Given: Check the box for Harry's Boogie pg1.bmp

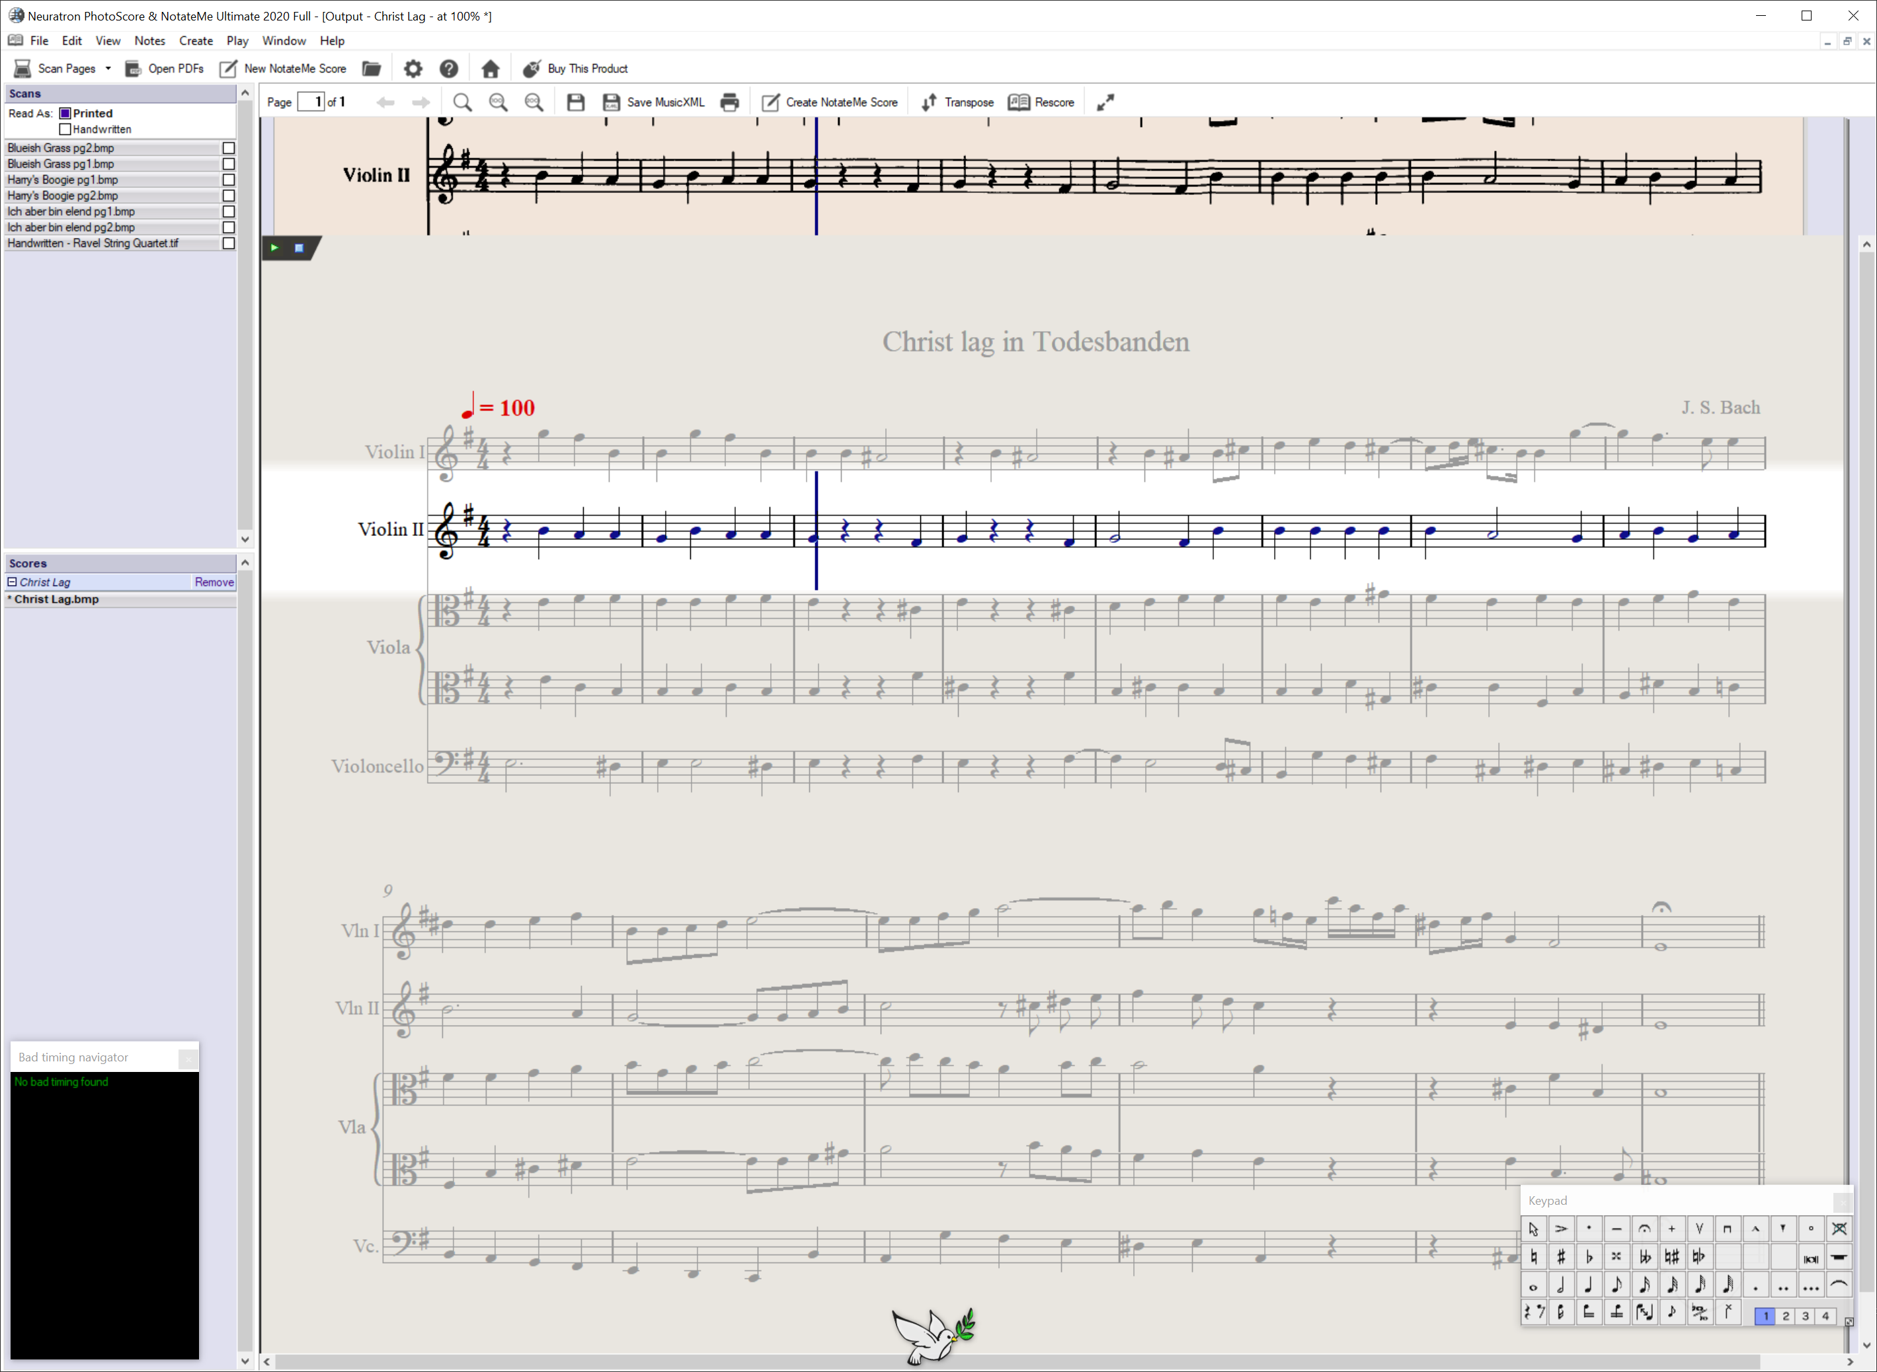Looking at the screenshot, I should [229, 179].
